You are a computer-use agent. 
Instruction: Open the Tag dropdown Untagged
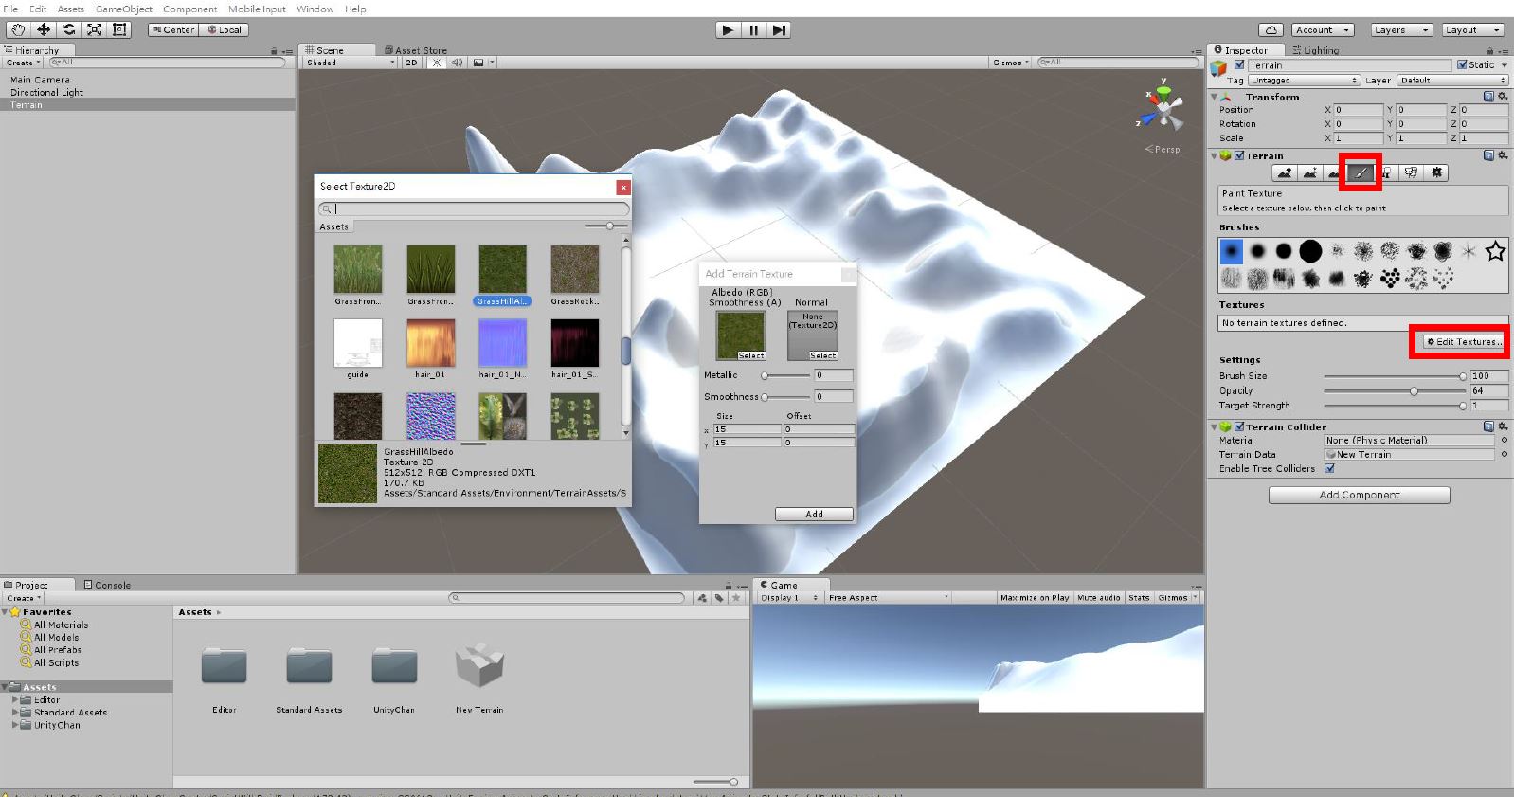click(x=1305, y=81)
